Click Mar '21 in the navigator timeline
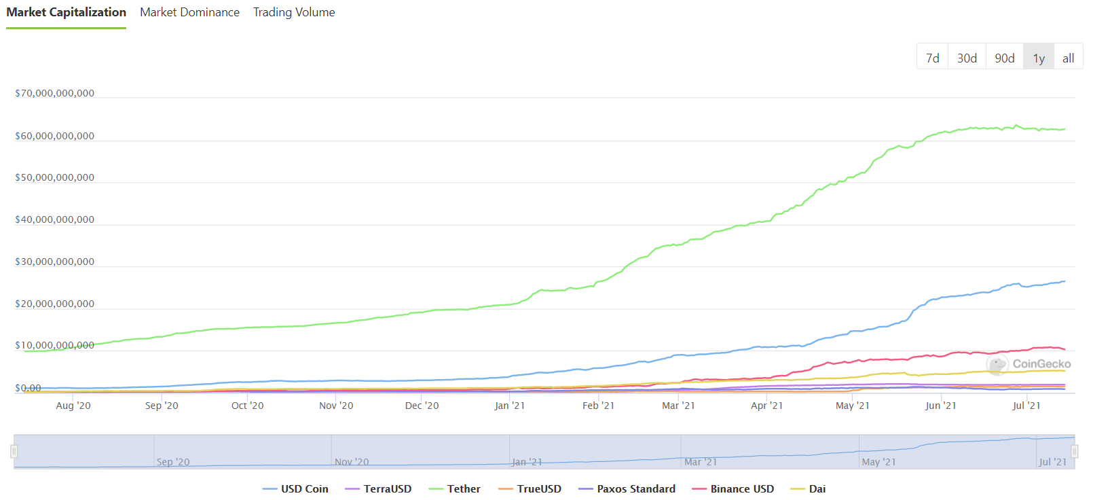Screen dimensions: 1093x500 point(701,462)
